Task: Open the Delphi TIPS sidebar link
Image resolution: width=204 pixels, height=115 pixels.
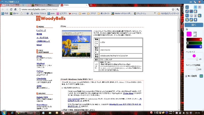Action: coord(42,97)
